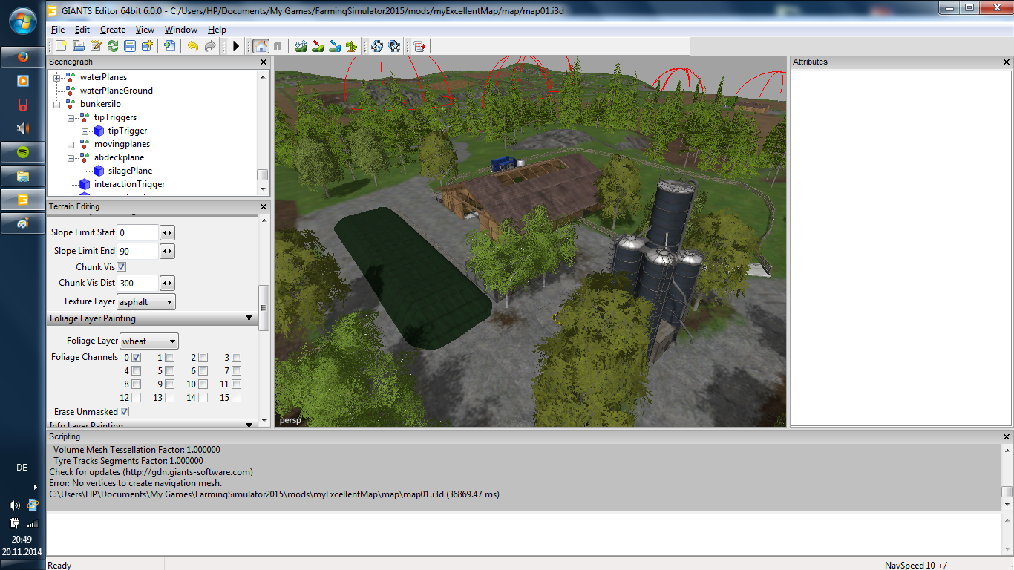This screenshot has height=570, width=1014.
Task: Collapse the bunkersilo node
Action: coord(56,104)
